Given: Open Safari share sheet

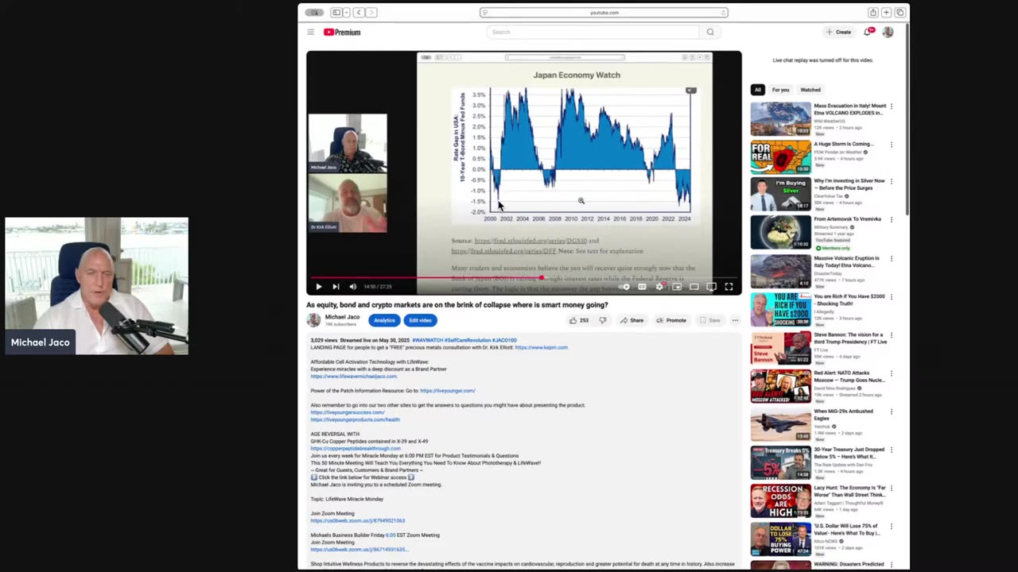Looking at the screenshot, I should [x=873, y=13].
